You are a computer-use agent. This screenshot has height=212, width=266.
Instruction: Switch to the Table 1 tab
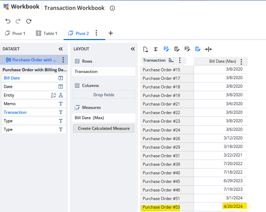(x=46, y=33)
